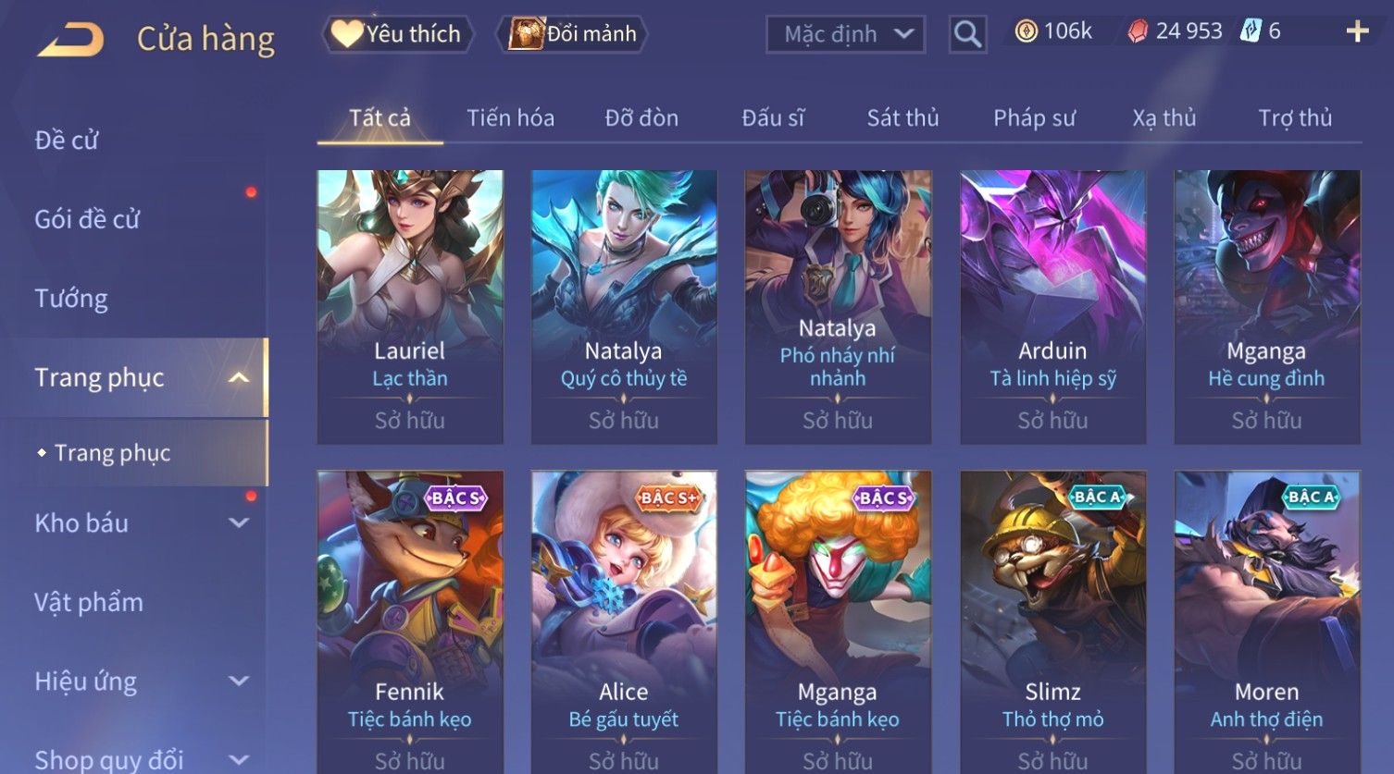Image resolution: width=1394 pixels, height=774 pixels.
Task: Switch to the Tiến hóa tab
Action: (x=510, y=118)
